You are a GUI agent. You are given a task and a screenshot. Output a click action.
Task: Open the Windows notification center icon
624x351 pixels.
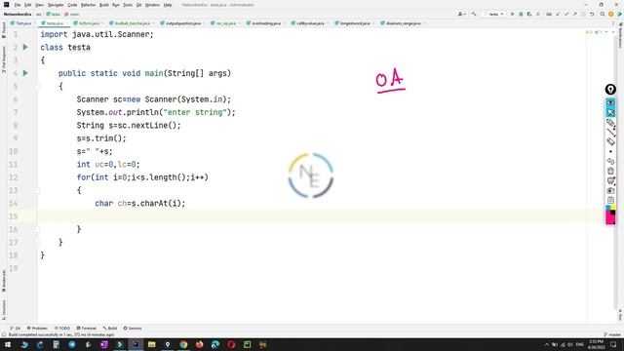coord(613,344)
